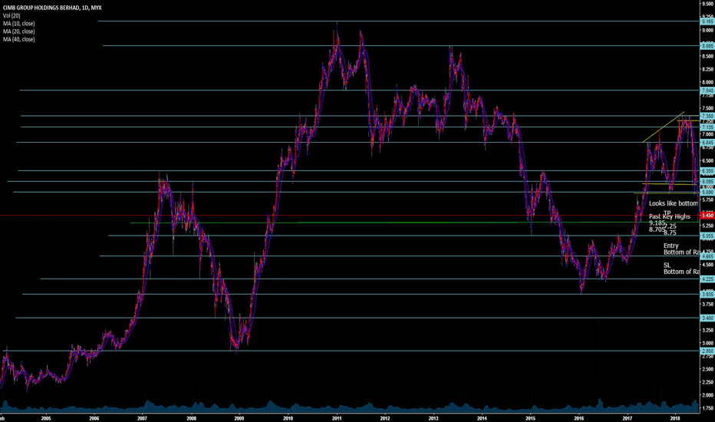Viewport: 715px width, 422px height.
Task: Select the 'Entry' annotation text
Action: point(671,246)
